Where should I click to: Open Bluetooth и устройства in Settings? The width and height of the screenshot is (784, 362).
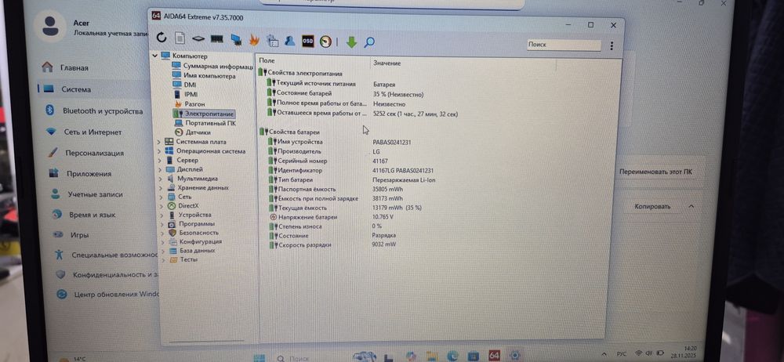pos(102,111)
